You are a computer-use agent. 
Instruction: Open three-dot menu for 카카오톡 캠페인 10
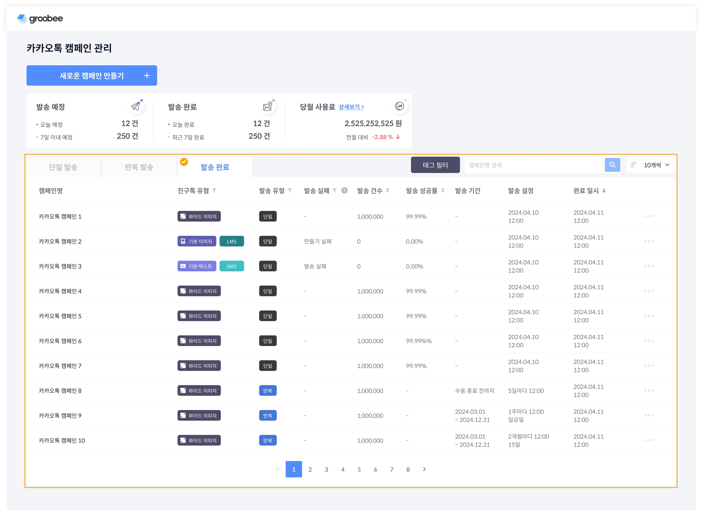648,440
